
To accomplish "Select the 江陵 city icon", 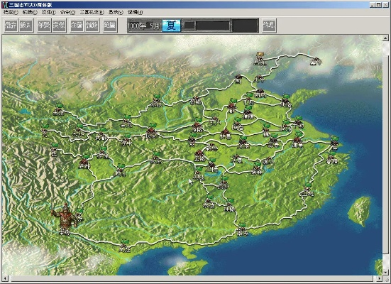I will click(x=212, y=165).
